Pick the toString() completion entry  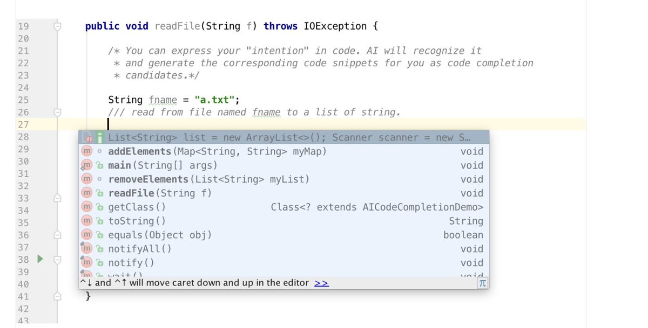pos(137,221)
